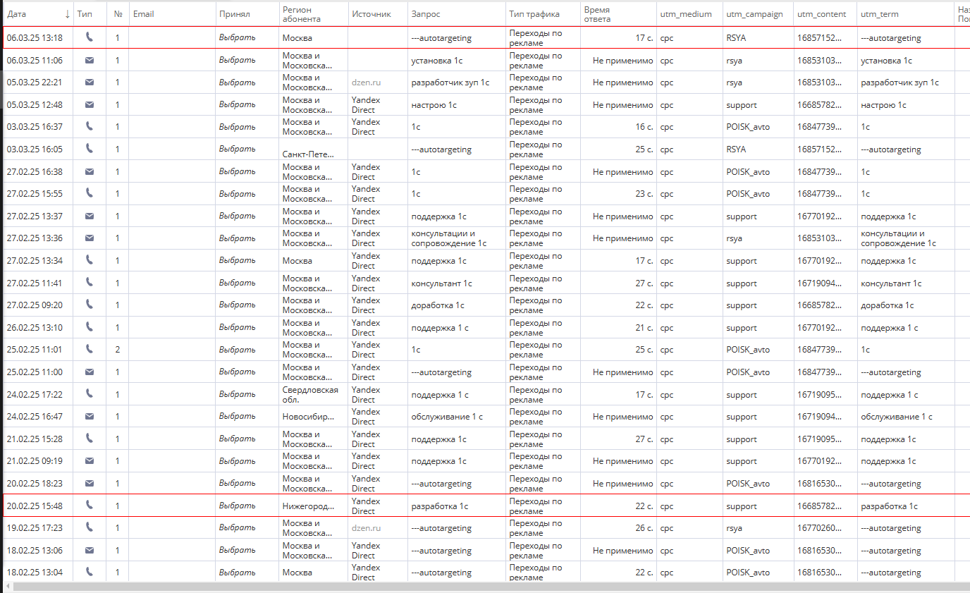
Task: Click Выбрать in the 06.03.25 13:18 row
Action: (237, 37)
